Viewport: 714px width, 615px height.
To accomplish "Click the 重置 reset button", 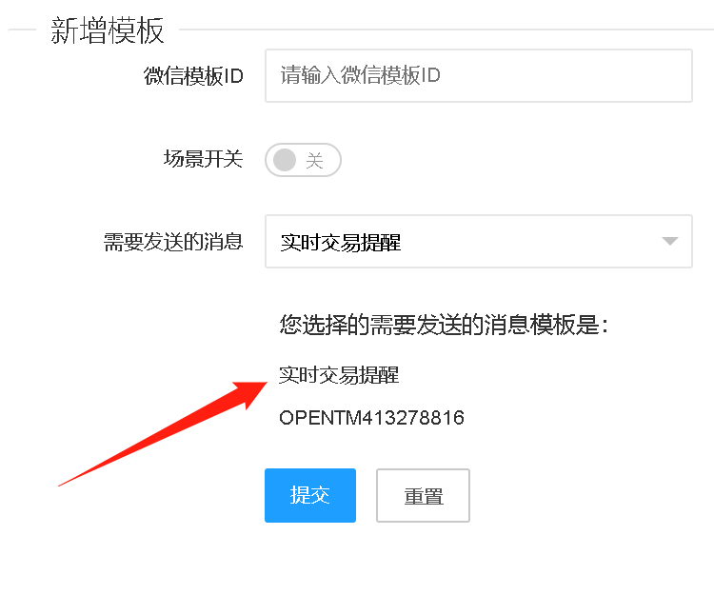I will pos(423,495).
